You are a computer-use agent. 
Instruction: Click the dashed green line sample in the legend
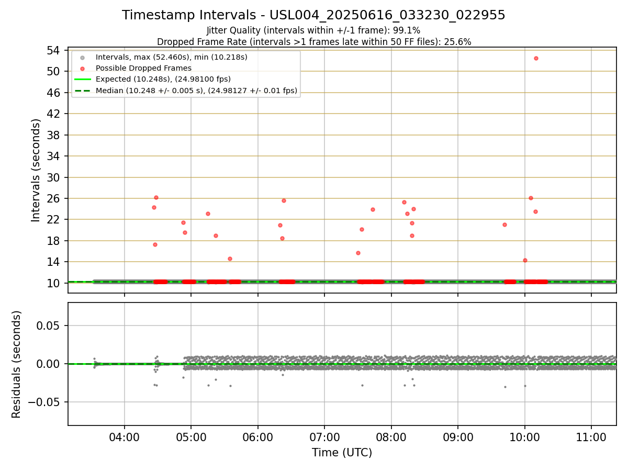(x=82, y=91)
